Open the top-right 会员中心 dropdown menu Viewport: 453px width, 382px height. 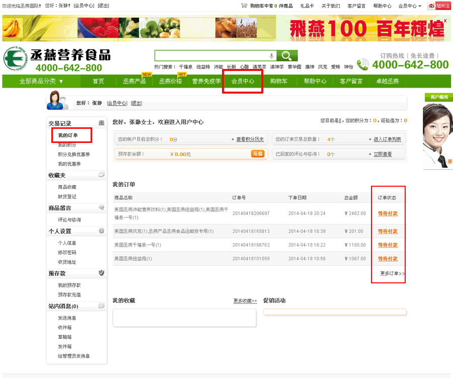[410, 6]
